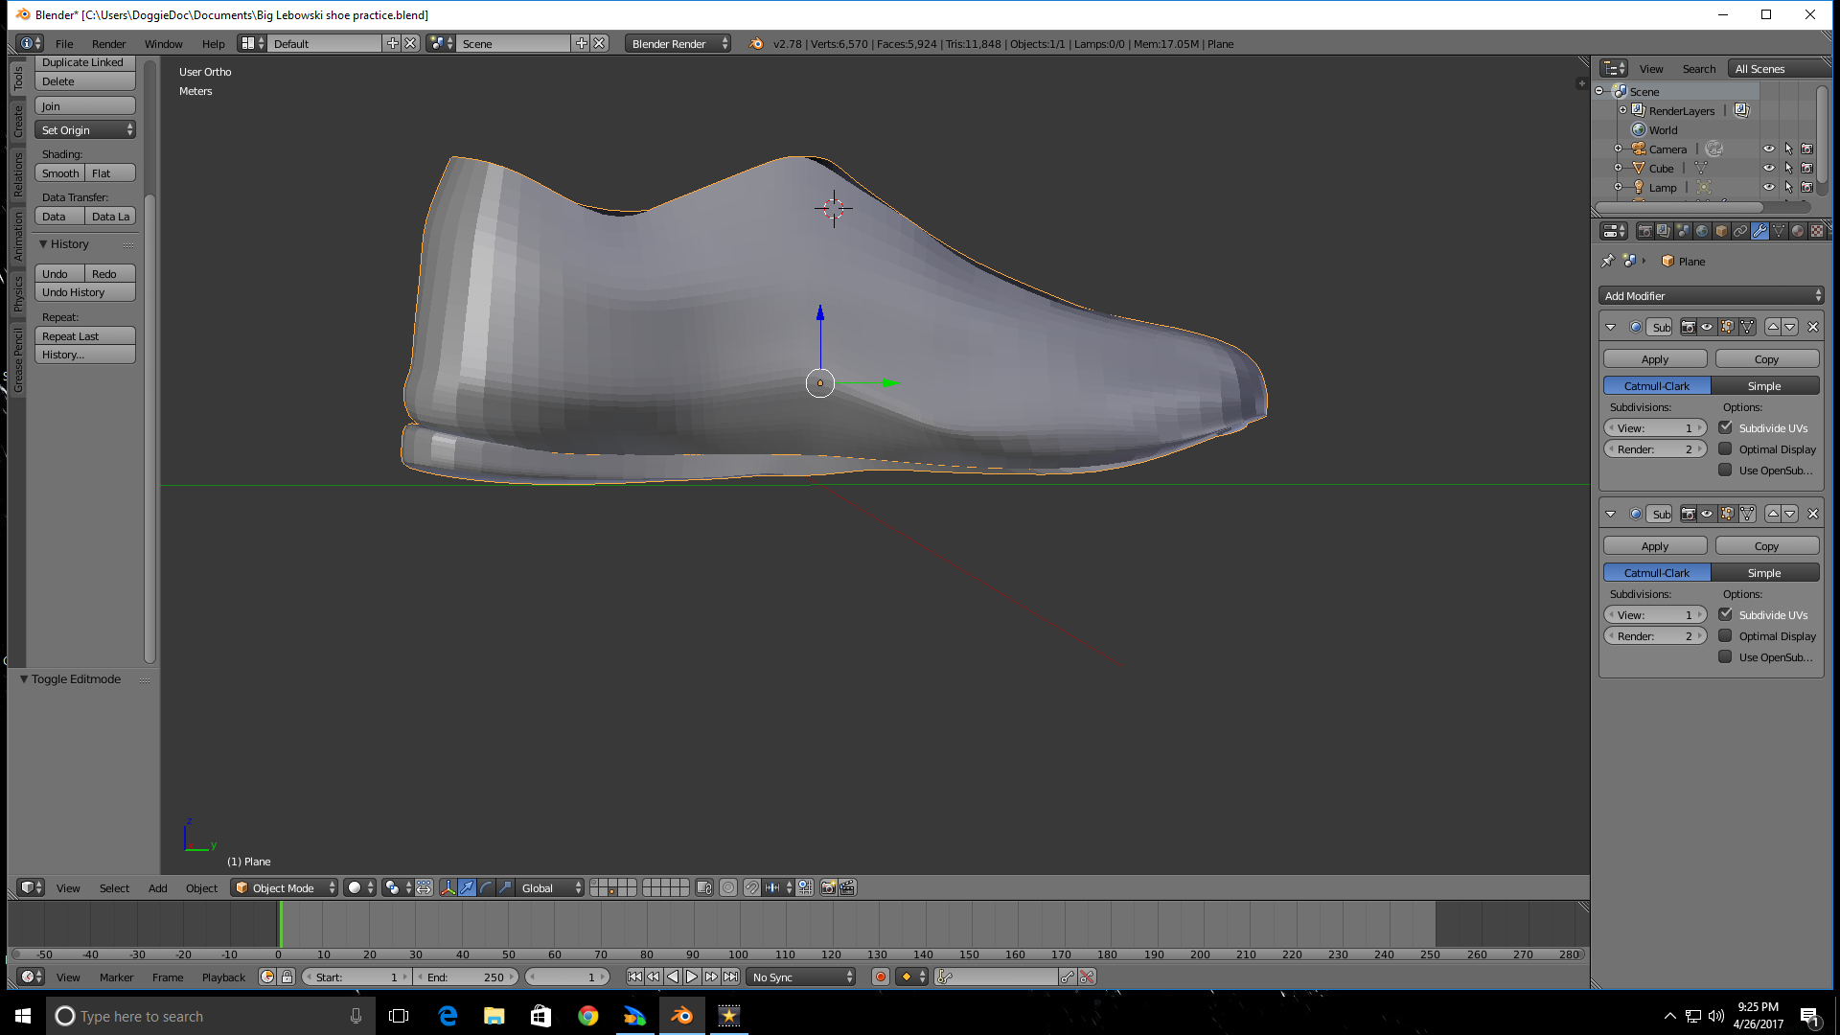Move the first Subsurf modifier down
The height and width of the screenshot is (1035, 1840).
1790,327
